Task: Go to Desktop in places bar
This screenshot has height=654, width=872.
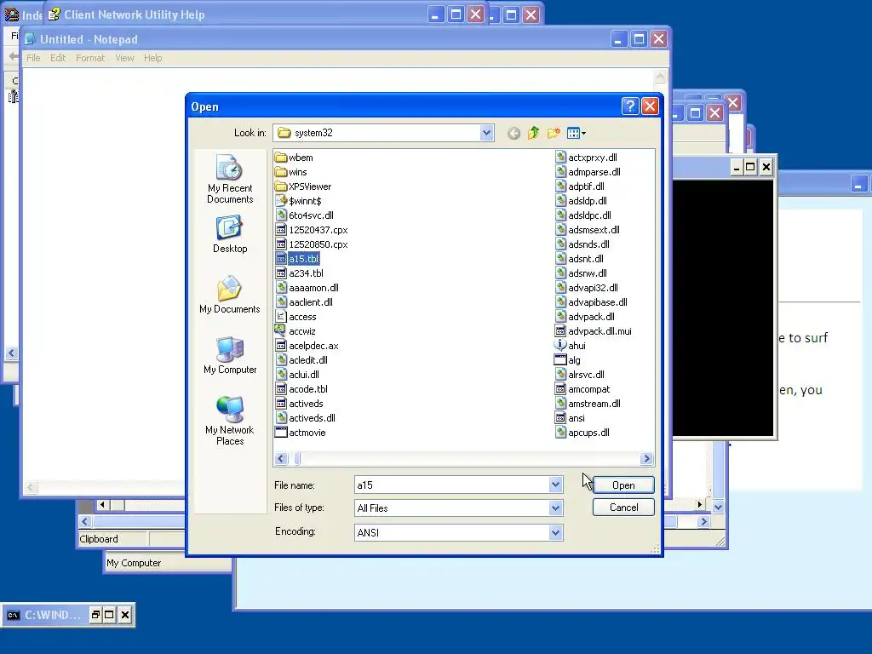Action: (230, 234)
